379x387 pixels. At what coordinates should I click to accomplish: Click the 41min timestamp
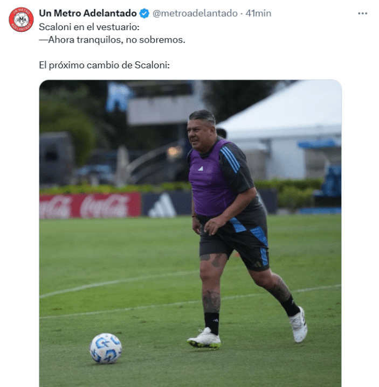tap(258, 13)
